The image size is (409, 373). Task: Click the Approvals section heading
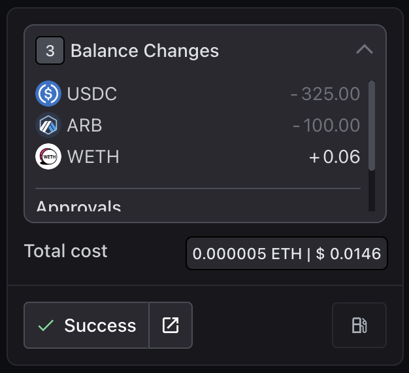tap(78, 207)
